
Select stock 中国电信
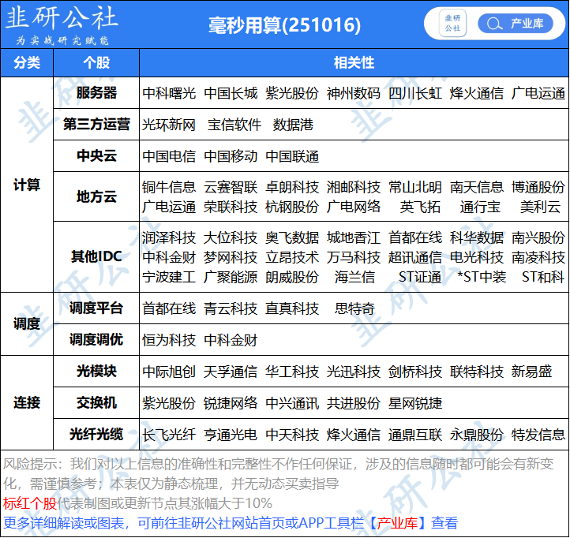(x=169, y=156)
